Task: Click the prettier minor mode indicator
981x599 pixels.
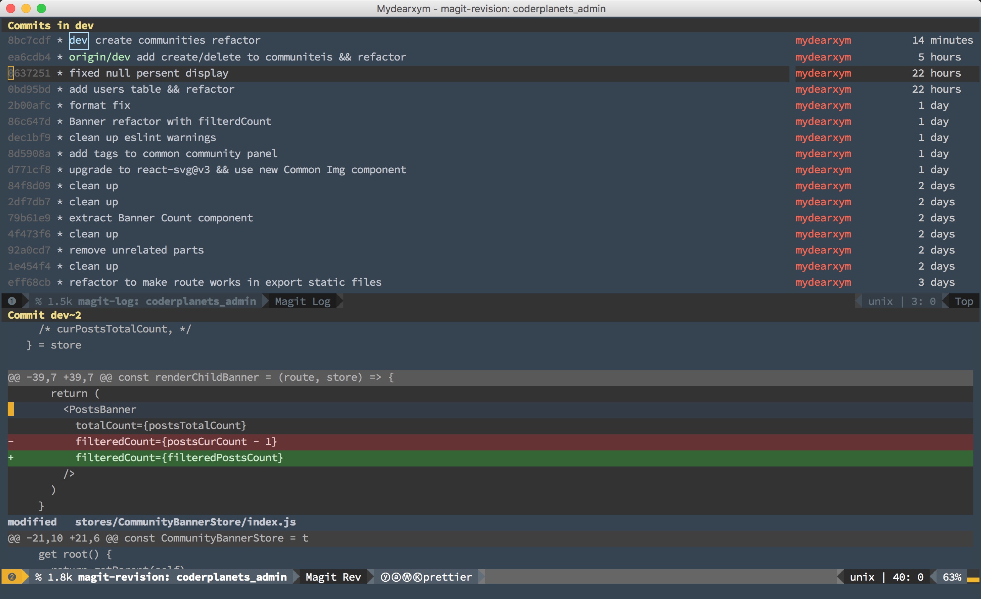Action: click(447, 577)
